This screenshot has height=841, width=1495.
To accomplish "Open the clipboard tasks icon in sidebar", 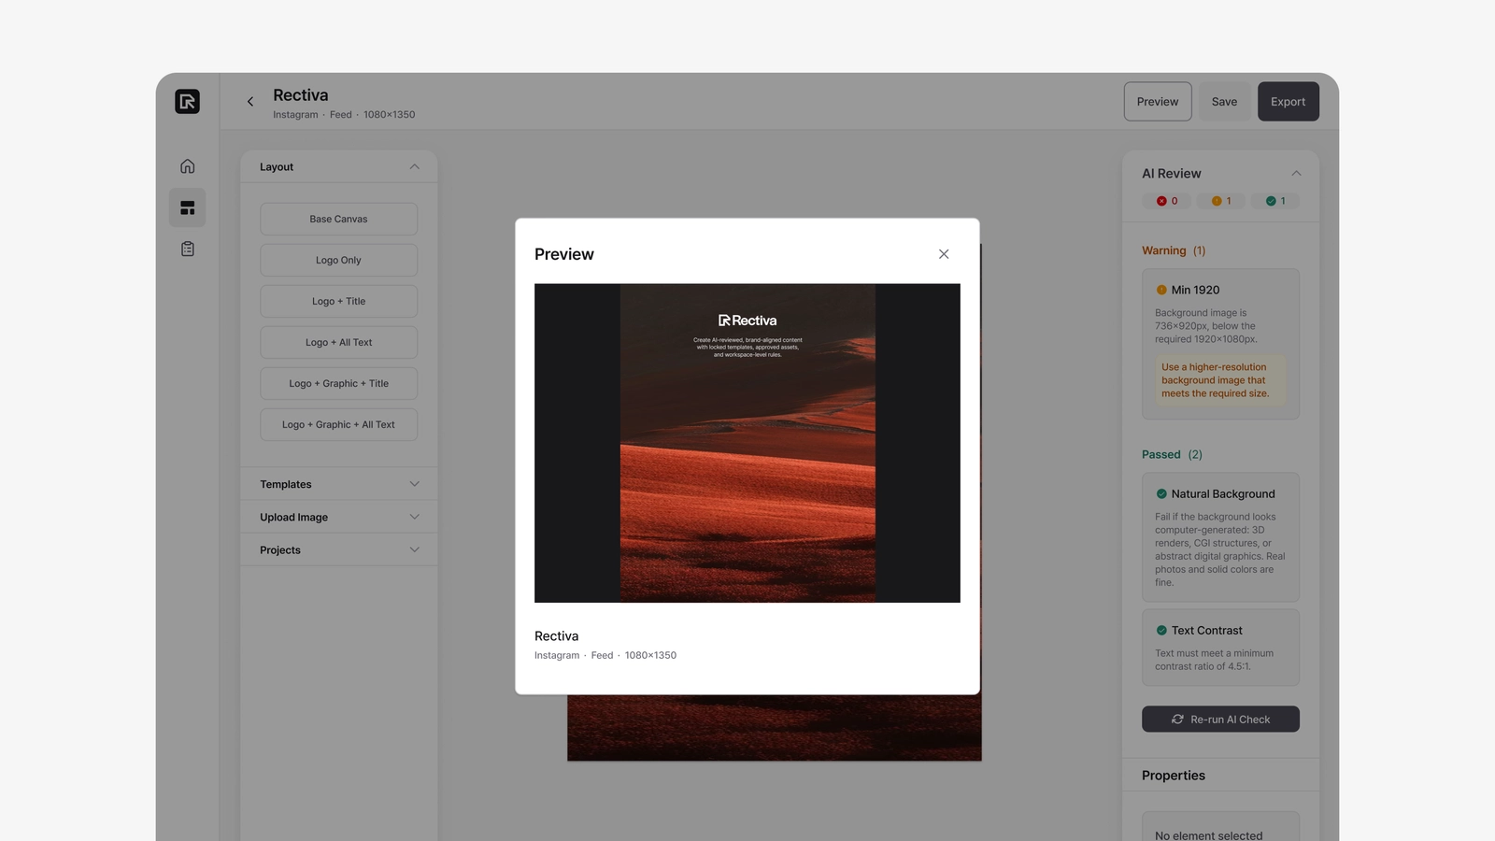I will pyautogui.click(x=187, y=249).
